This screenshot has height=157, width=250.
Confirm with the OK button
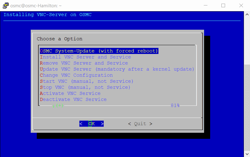pos(92,124)
